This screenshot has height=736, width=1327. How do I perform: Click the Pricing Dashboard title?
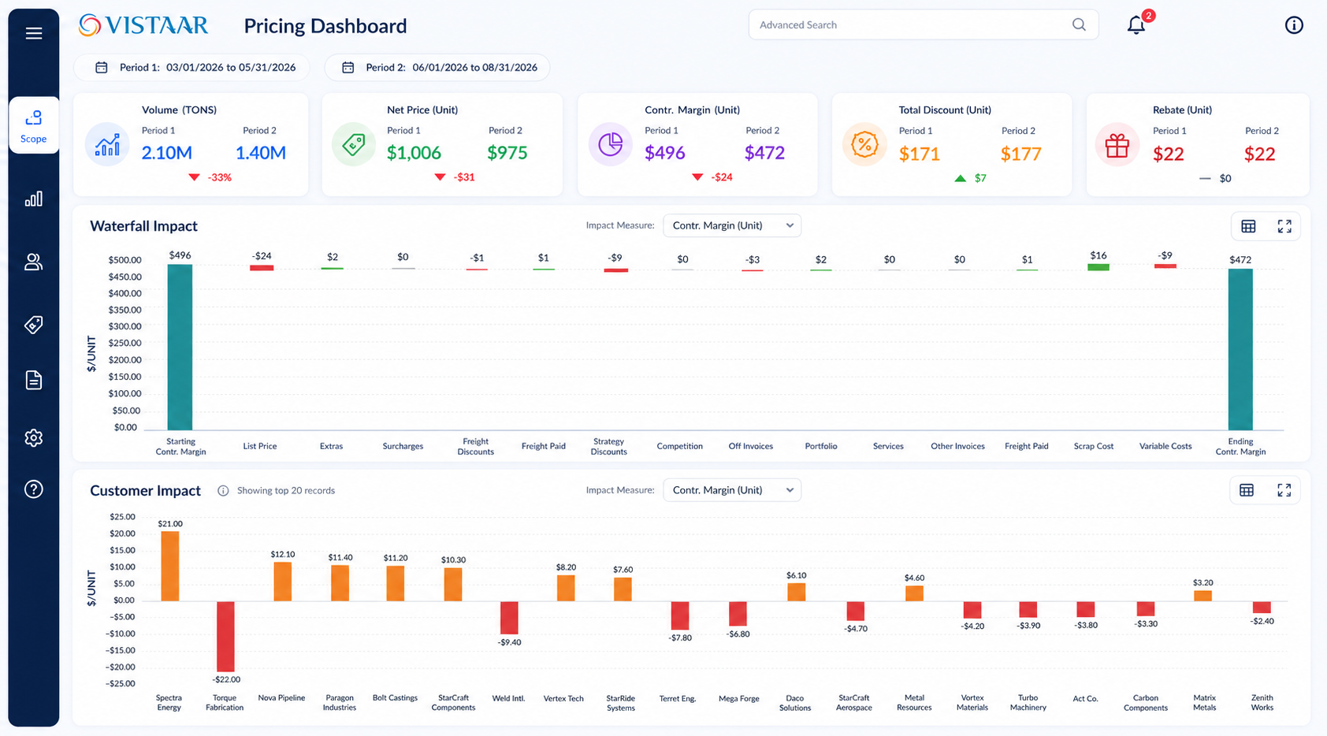coord(325,26)
